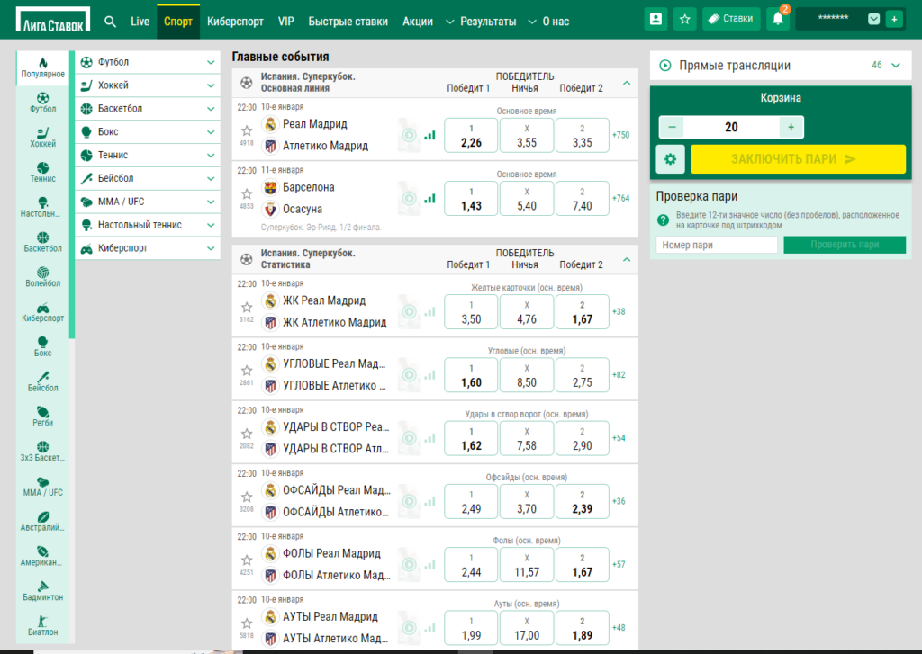The height and width of the screenshot is (654, 922).
Task: Open Акции menu item
Action: pos(418,22)
